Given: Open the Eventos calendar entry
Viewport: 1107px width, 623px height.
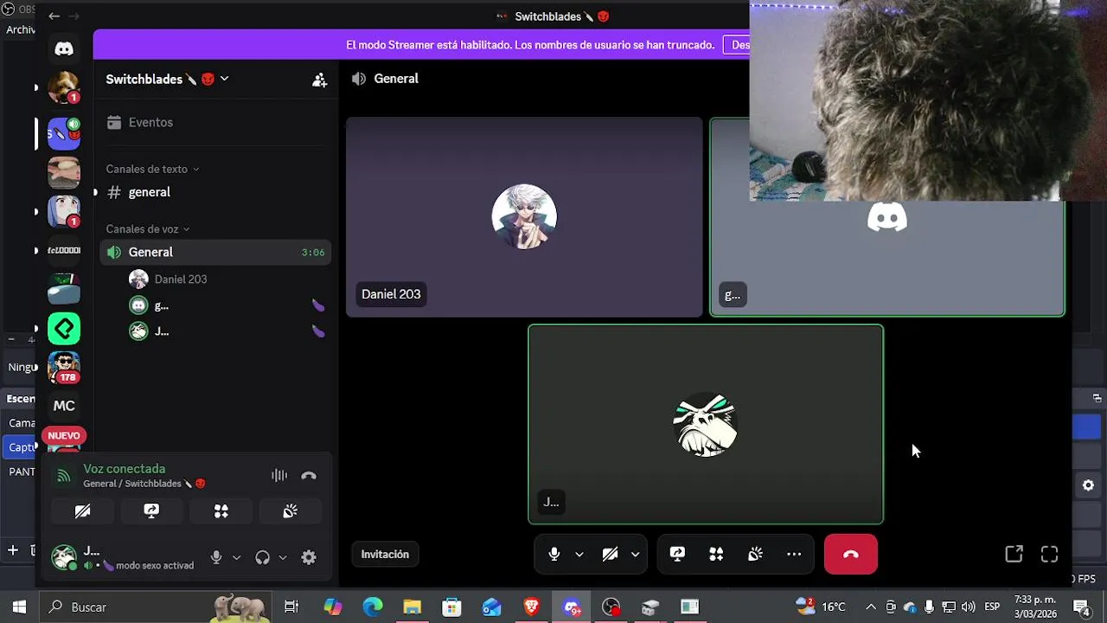Looking at the screenshot, I should [x=216, y=123].
